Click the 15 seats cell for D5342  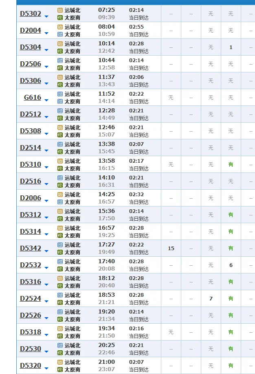tap(171, 248)
